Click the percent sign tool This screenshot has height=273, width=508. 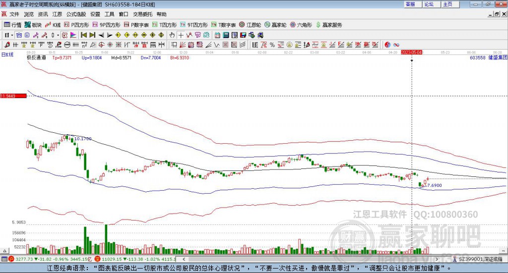coord(272,45)
